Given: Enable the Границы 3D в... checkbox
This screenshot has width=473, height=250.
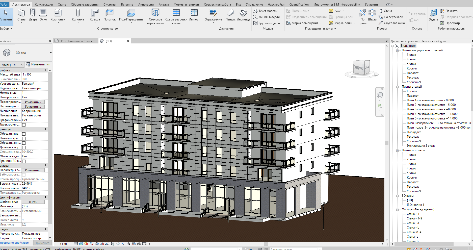Looking at the screenshot, I should tap(24, 161).
